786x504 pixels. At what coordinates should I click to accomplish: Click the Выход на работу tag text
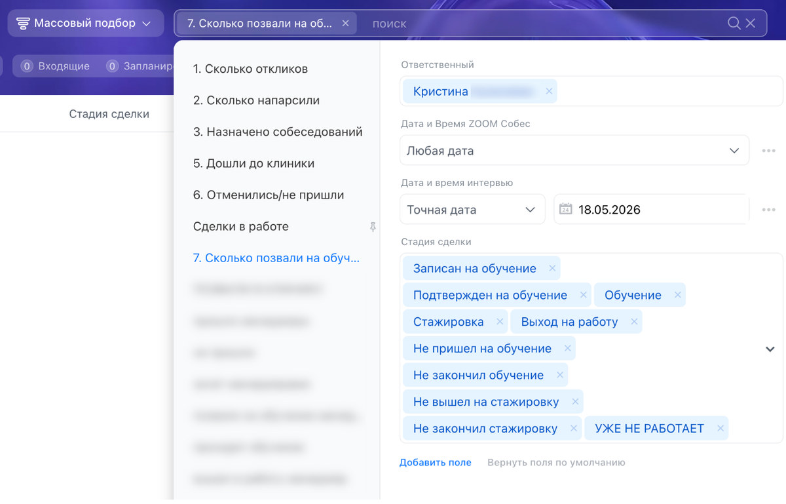(x=570, y=322)
